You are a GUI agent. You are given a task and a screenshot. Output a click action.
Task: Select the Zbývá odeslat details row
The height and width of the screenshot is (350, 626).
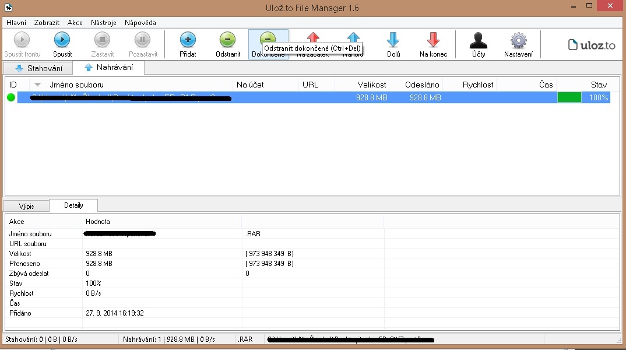coord(29,274)
